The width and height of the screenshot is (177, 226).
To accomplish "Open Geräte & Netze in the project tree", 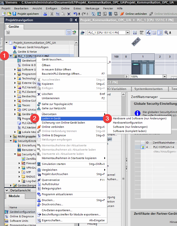I will click(27, 52).
